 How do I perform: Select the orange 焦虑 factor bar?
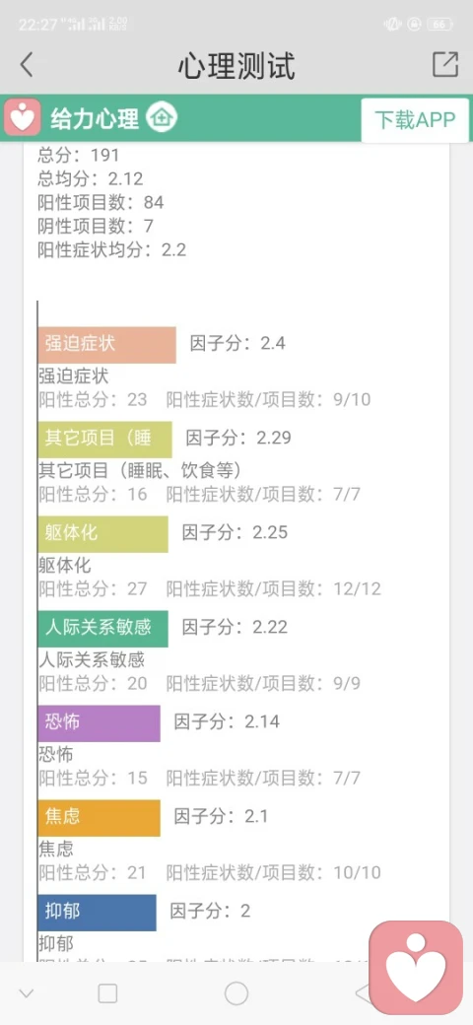click(100, 818)
